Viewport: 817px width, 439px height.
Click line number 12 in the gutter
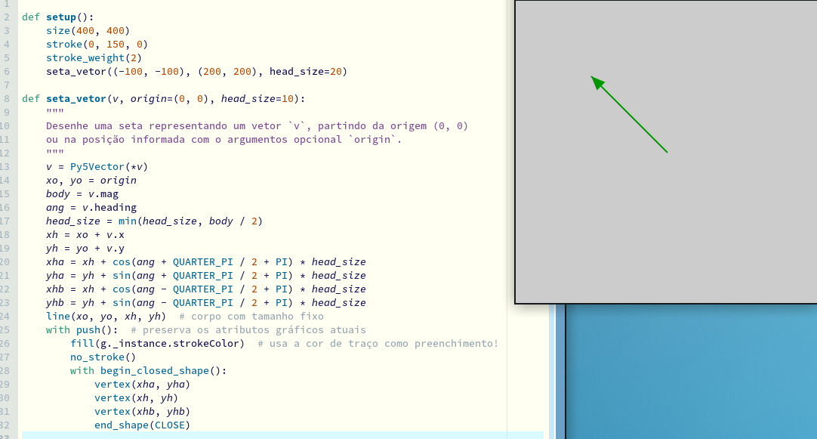click(x=5, y=153)
